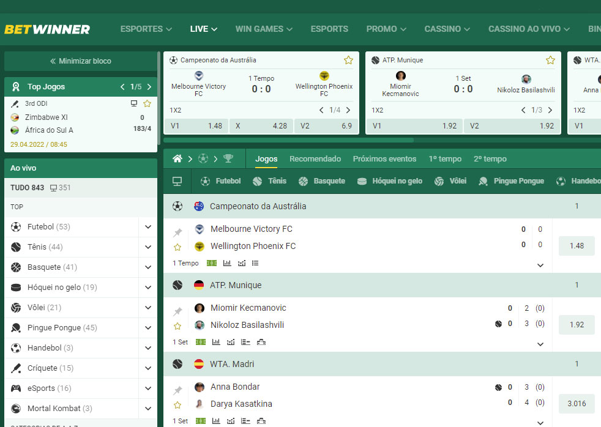Screen dimensions: 601x427
Task: Click horizontal scrollbar under featured cards
Action: (289, 140)
